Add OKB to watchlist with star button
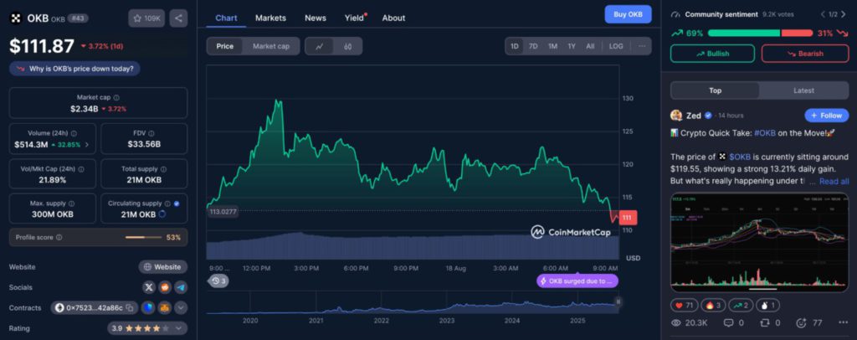Image resolution: width=857 pixels, height=340 pixels. point(146,18)
